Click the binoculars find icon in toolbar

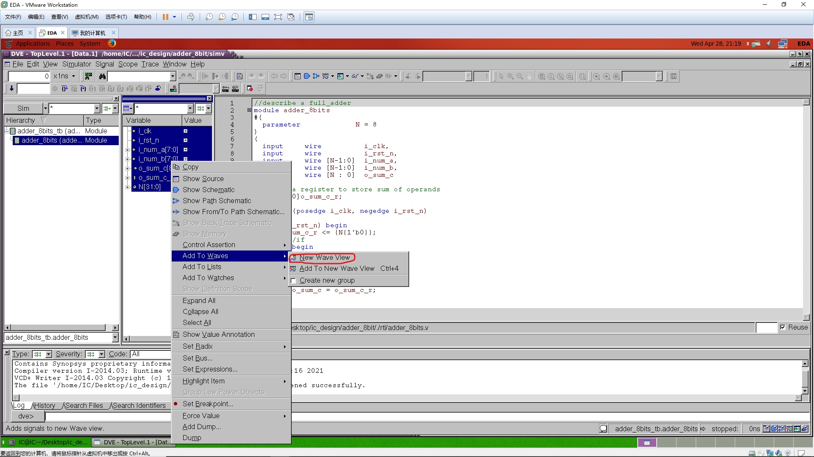point(102,76)
